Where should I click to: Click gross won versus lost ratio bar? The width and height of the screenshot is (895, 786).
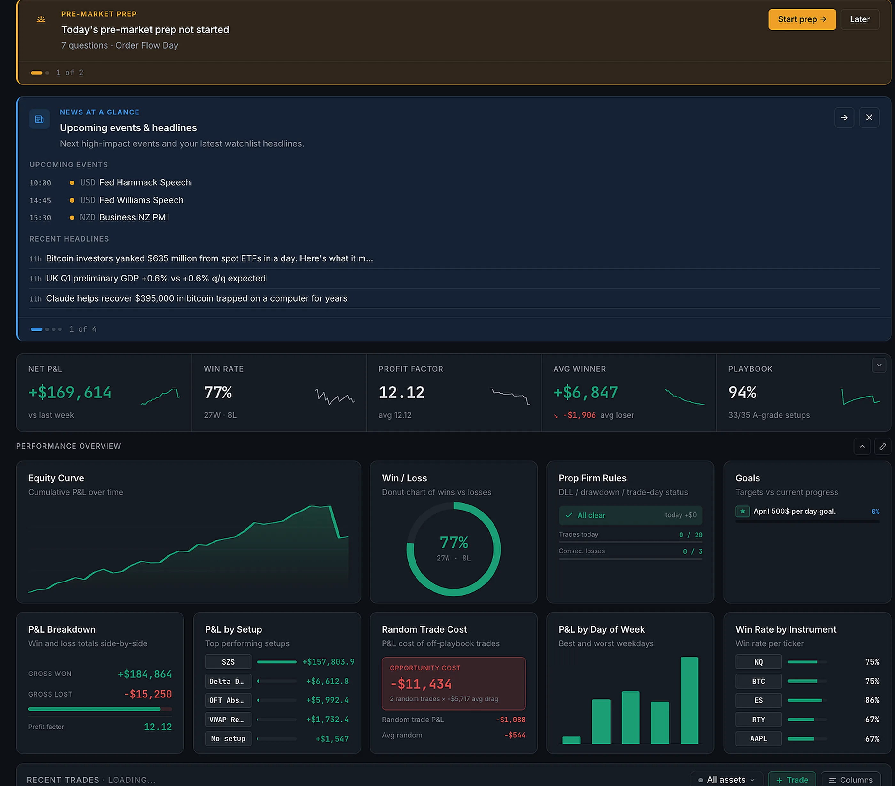click(x=100, y=709)
